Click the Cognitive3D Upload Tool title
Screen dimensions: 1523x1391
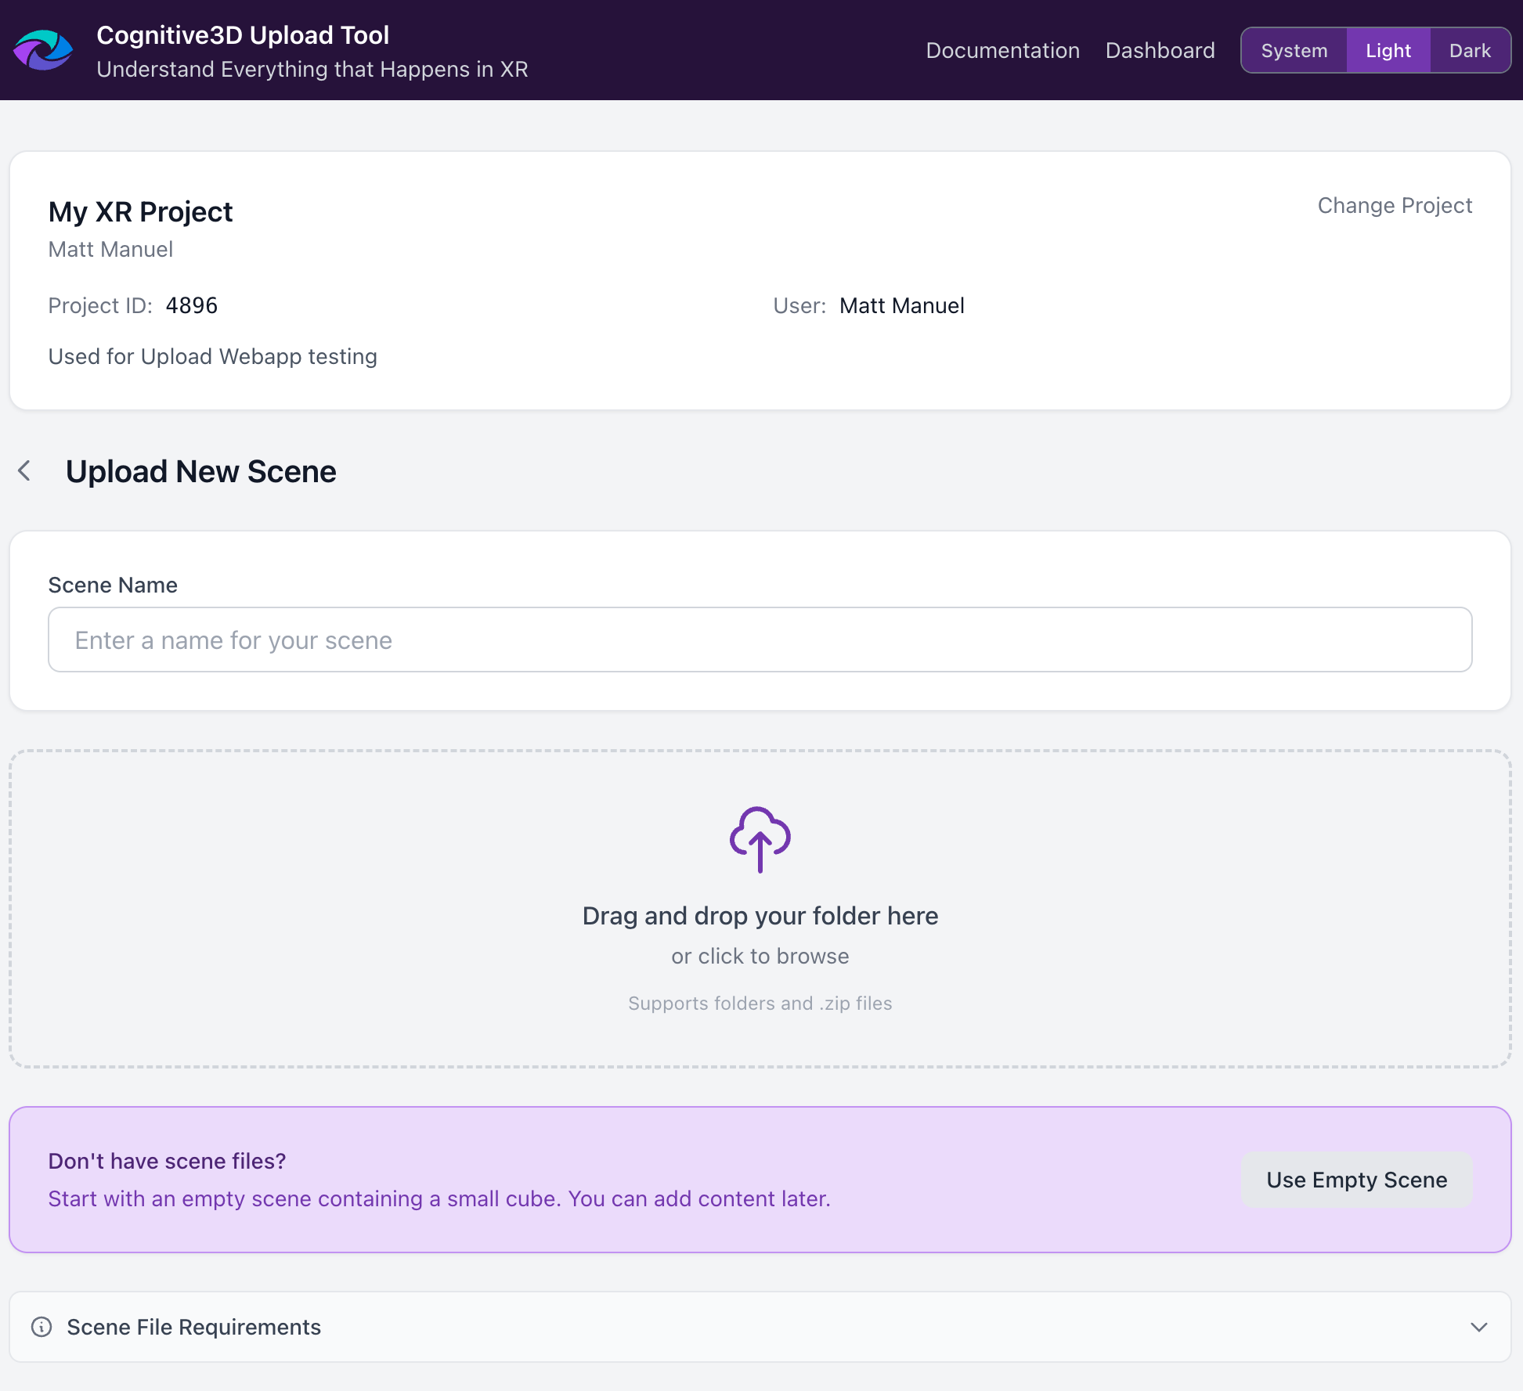243,34
